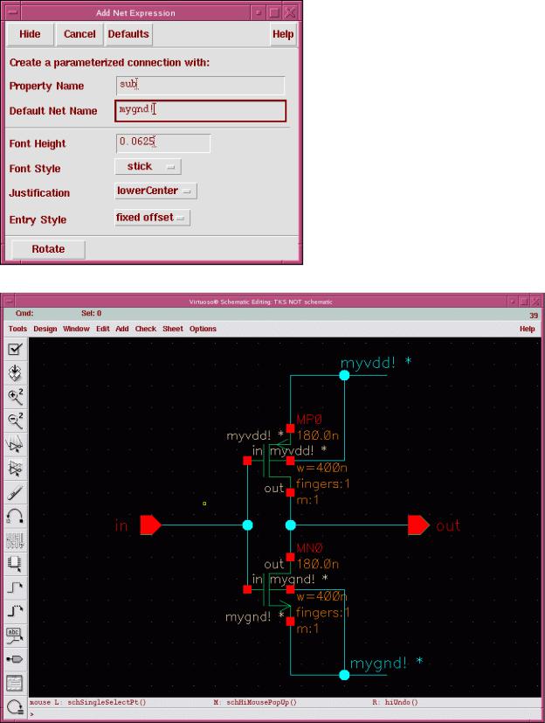Click the Property Name input field
Viewport: 545px width, 723px height.
200,86
